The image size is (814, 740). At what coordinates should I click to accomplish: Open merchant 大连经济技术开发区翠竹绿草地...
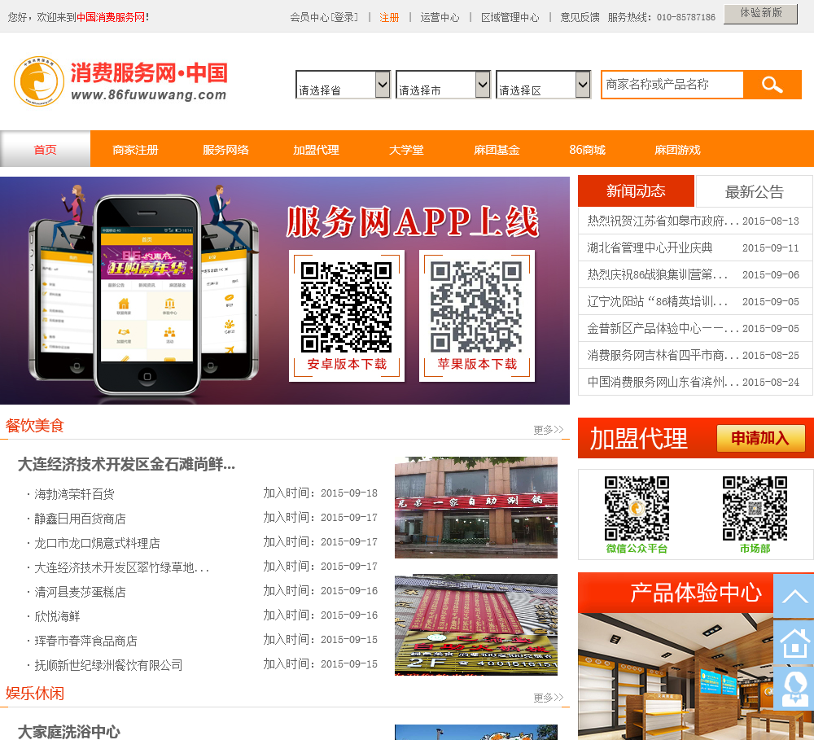[121, 567]
